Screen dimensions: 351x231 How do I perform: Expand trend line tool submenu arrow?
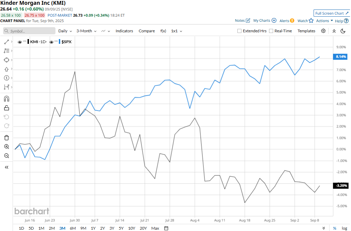(12, 42)
